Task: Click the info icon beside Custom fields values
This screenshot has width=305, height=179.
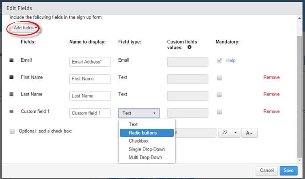Action: click(x=189, y=47)
